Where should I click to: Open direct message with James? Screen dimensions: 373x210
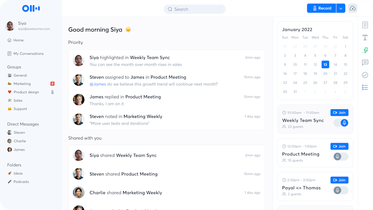[16, 149]
